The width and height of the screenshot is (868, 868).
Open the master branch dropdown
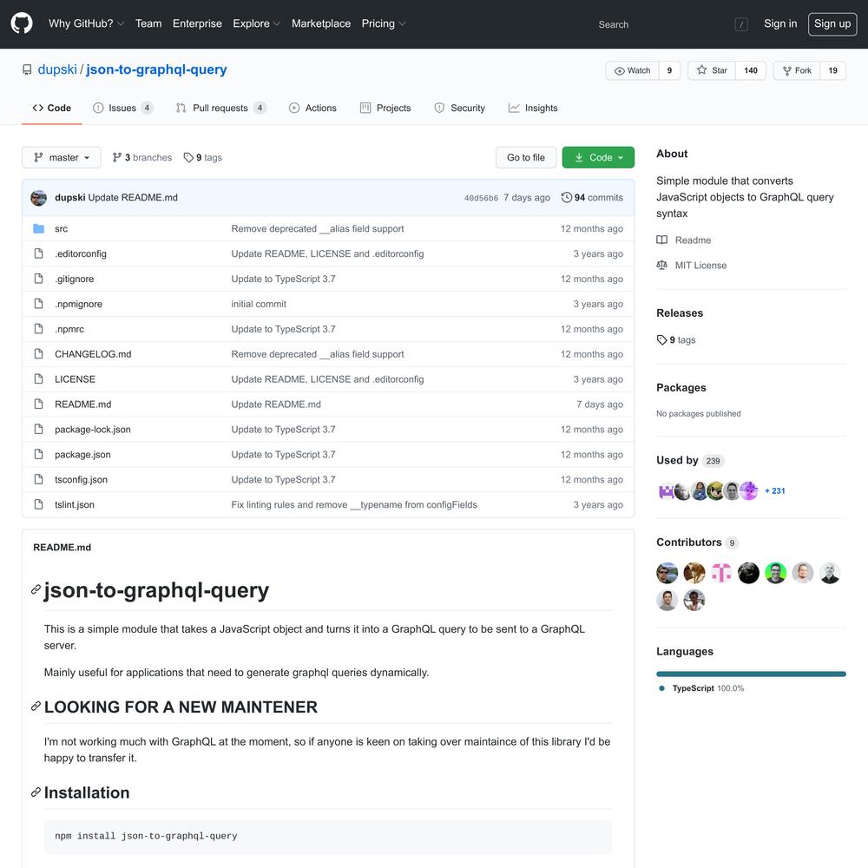click(x=62, y=157)
